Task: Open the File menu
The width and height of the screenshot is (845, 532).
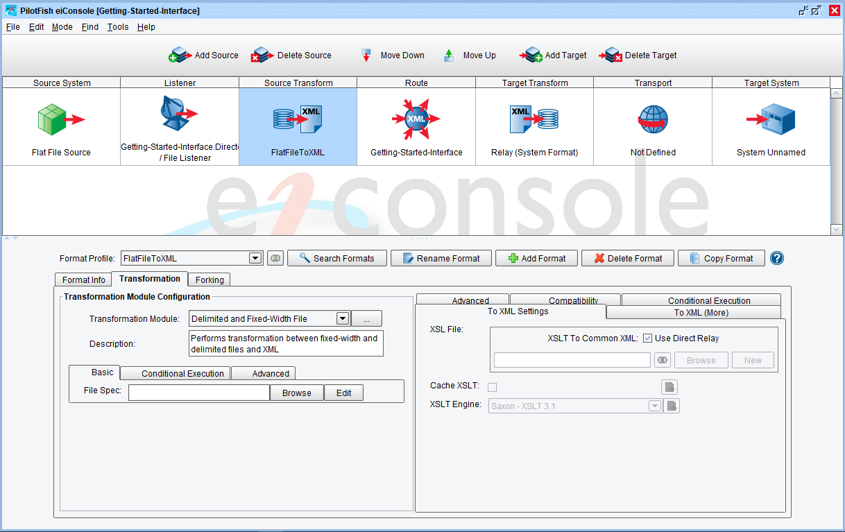Action: 12,27
